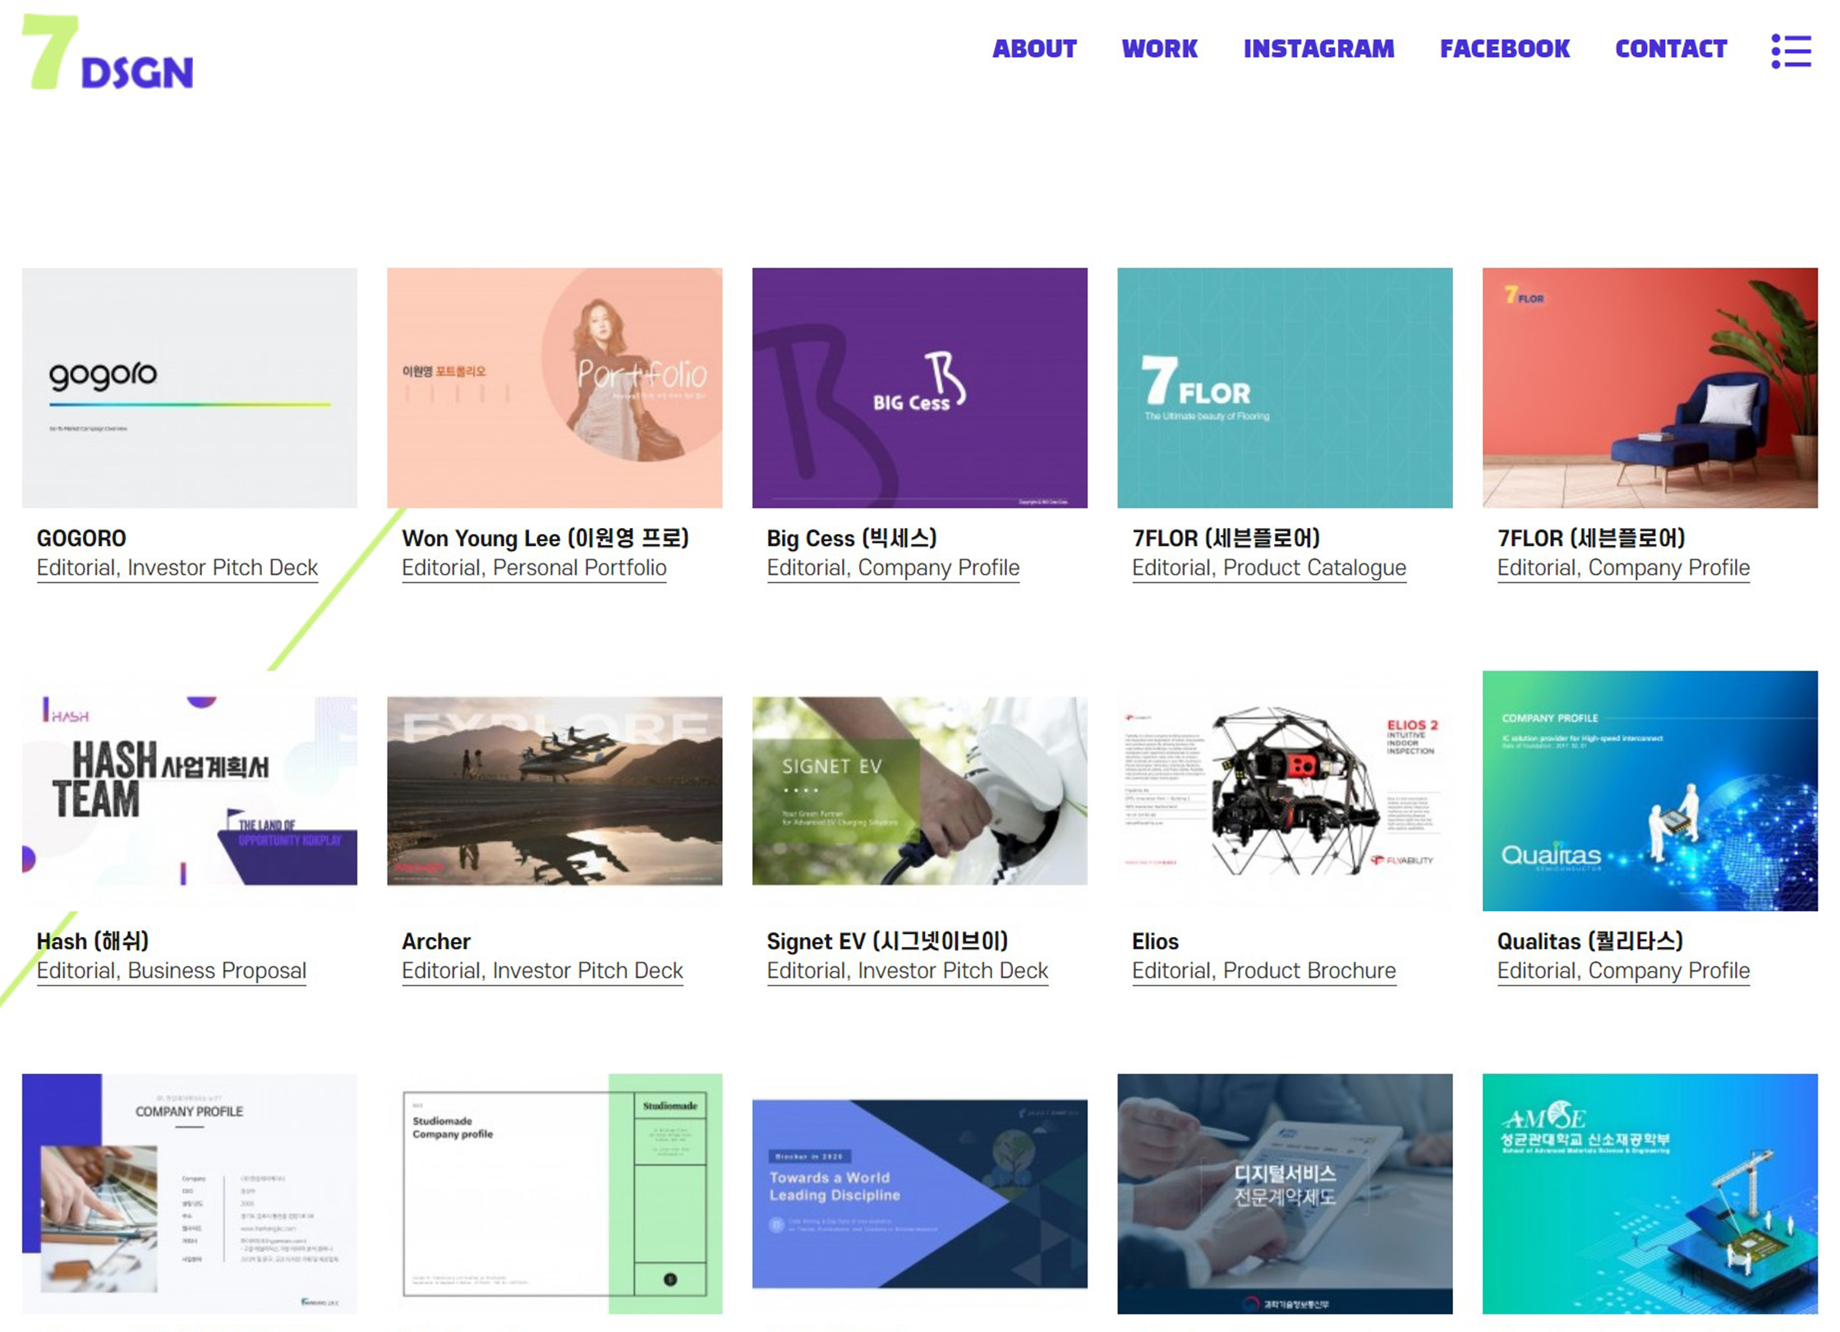This screenshot has width=1840, height=1332.
Task: Open the hamburger list menu icon
Action: [x=1791, y=51]
